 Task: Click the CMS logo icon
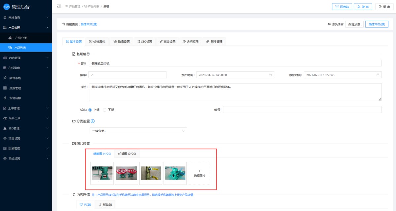[6, 7]
